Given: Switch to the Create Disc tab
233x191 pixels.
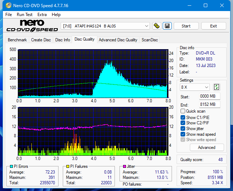Looking at the screenshot, I should [41, 40].
